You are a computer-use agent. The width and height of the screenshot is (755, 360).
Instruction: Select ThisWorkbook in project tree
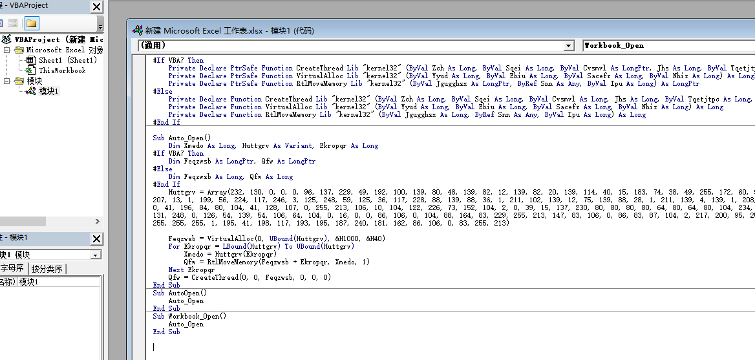pos(62,70)
